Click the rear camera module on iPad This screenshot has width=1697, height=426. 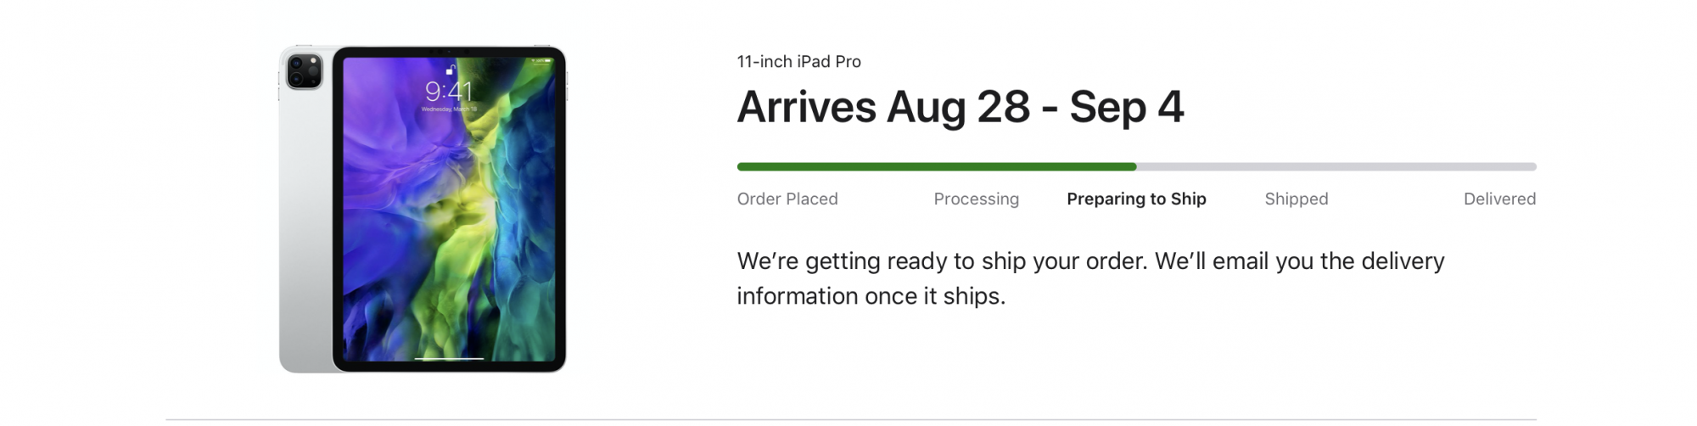tap(304, 70)
